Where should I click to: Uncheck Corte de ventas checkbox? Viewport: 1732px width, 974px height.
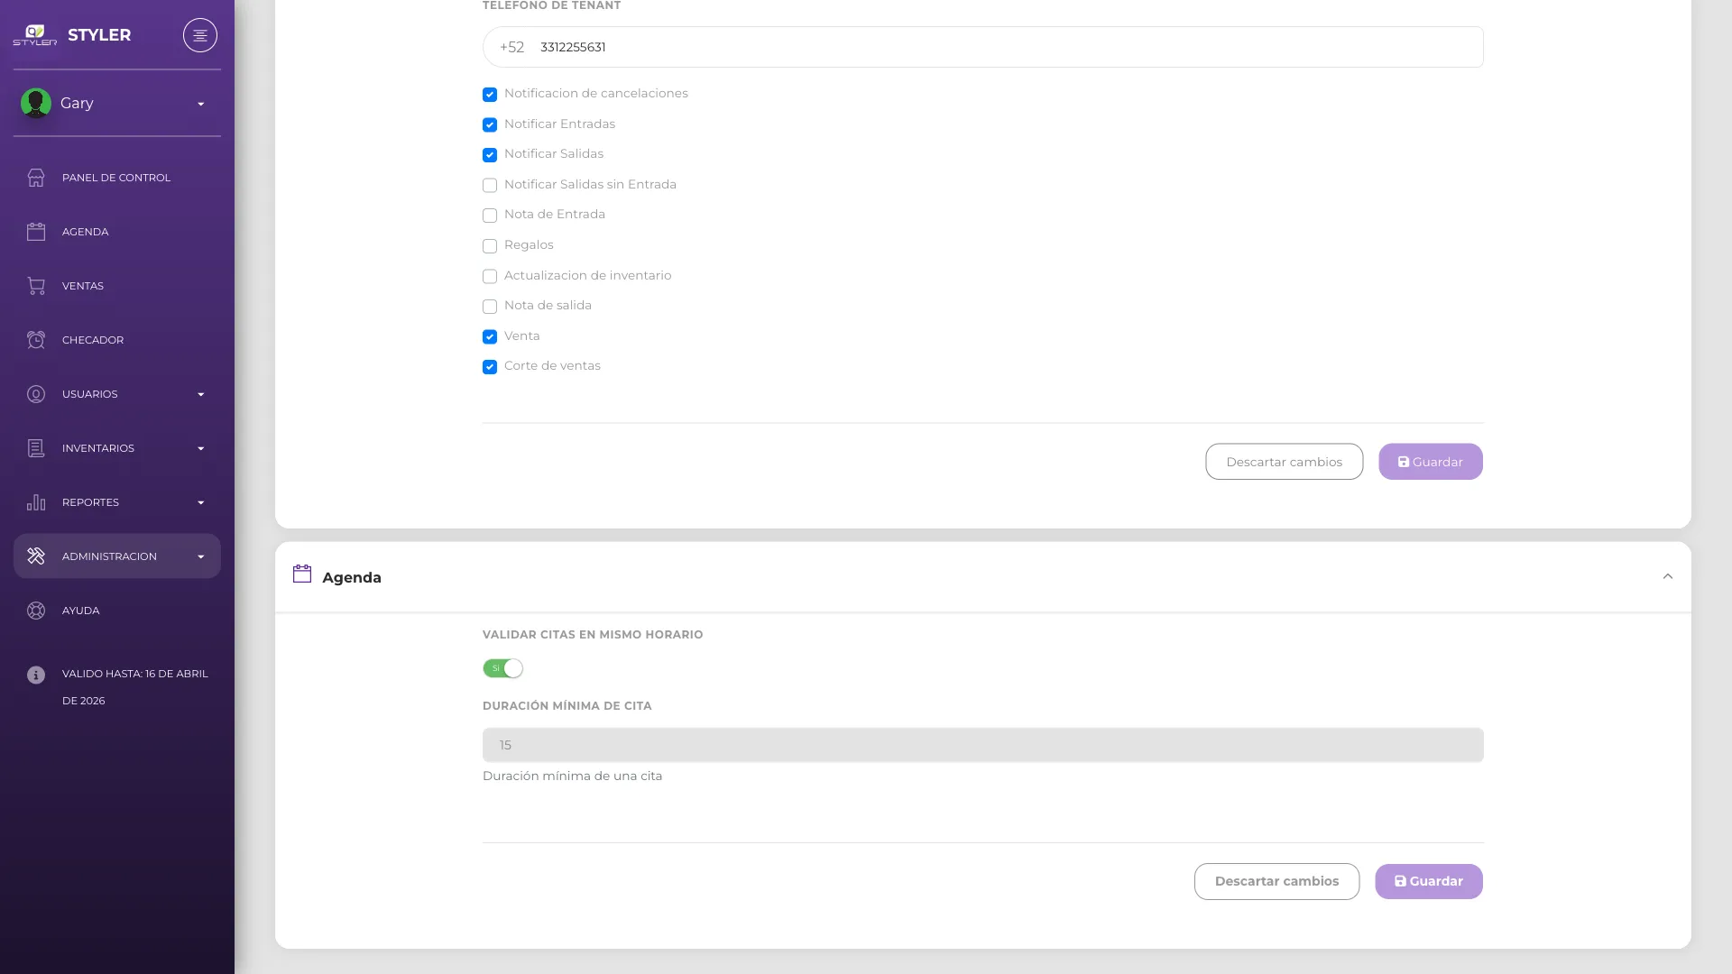coord(490,367)
